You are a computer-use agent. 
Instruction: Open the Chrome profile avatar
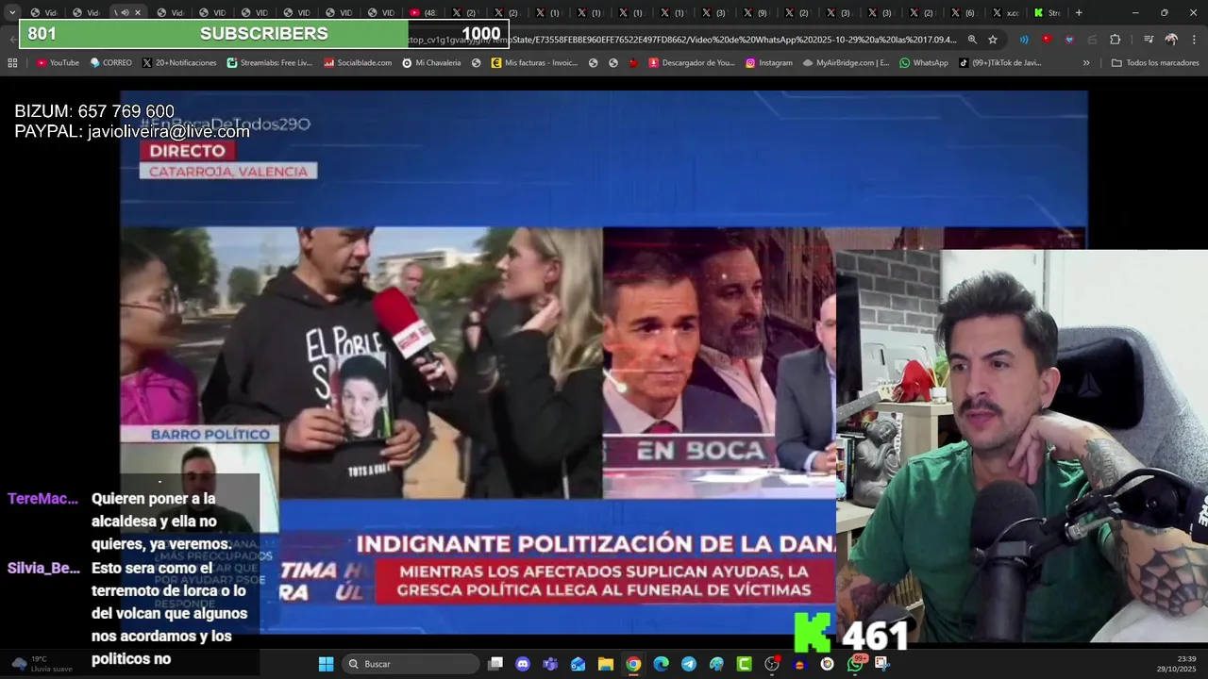[1171, 40]
